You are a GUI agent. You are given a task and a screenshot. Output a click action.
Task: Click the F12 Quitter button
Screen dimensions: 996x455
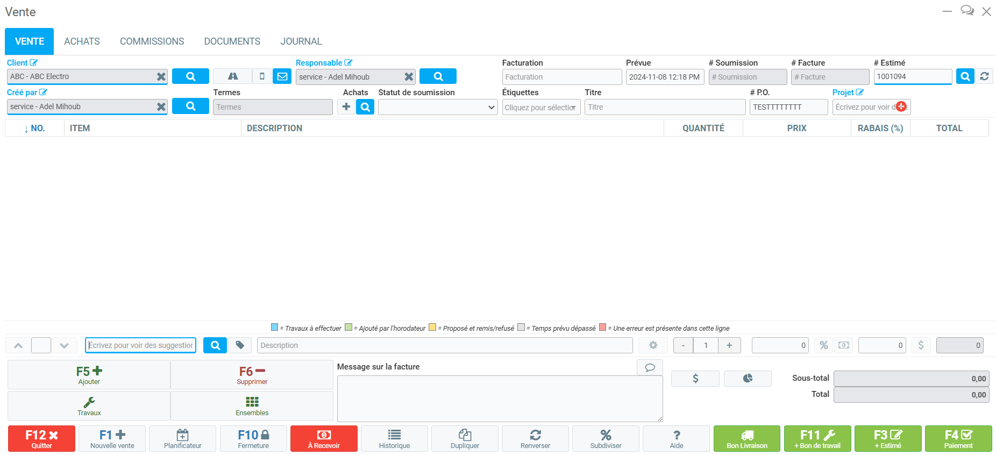(41, 438)
